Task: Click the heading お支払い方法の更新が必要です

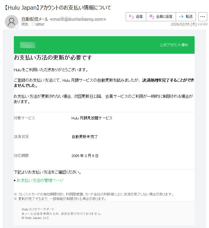Action: (53, 58)
